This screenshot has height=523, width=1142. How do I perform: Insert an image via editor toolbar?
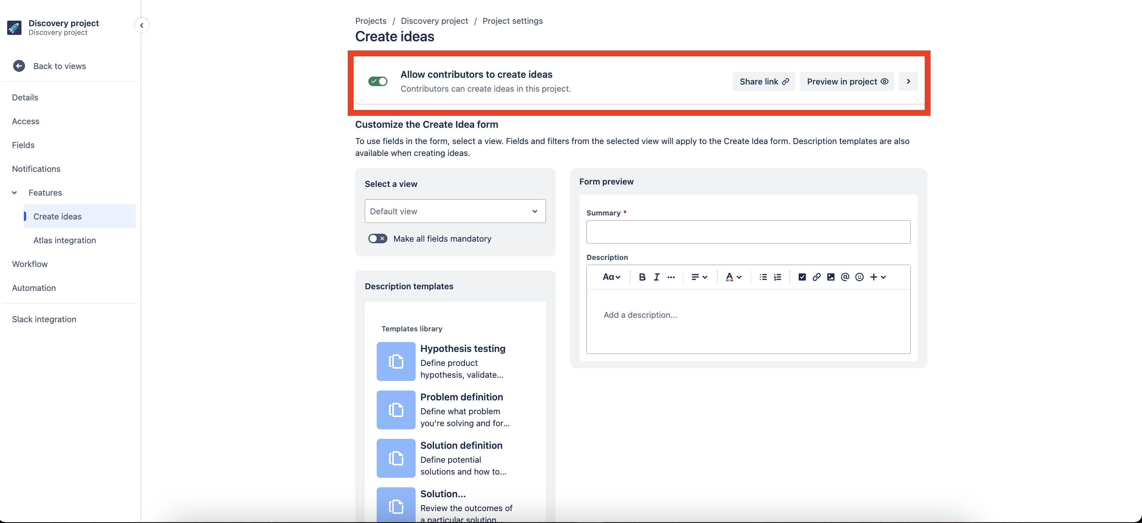831,277
